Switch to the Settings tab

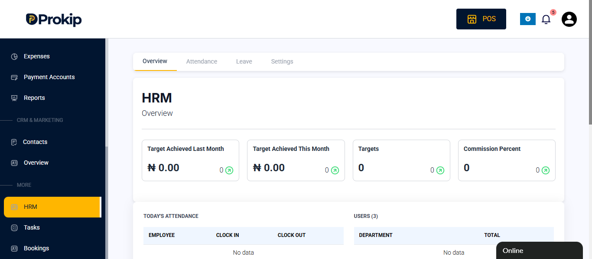tap(282, 61)
